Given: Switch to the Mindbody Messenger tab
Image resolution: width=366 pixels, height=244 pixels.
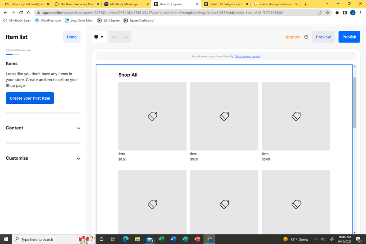Looking at the screenshot, I should (125, 4).
